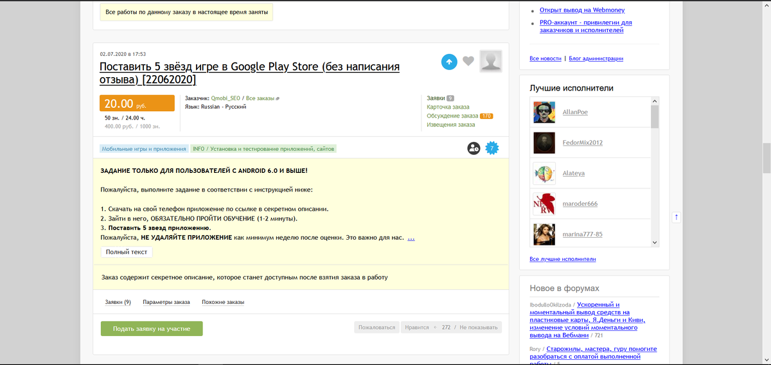Click the orange 20.00 руб. price badge
Viewport: 771px width, 365px height.
(x=137, y=103)
